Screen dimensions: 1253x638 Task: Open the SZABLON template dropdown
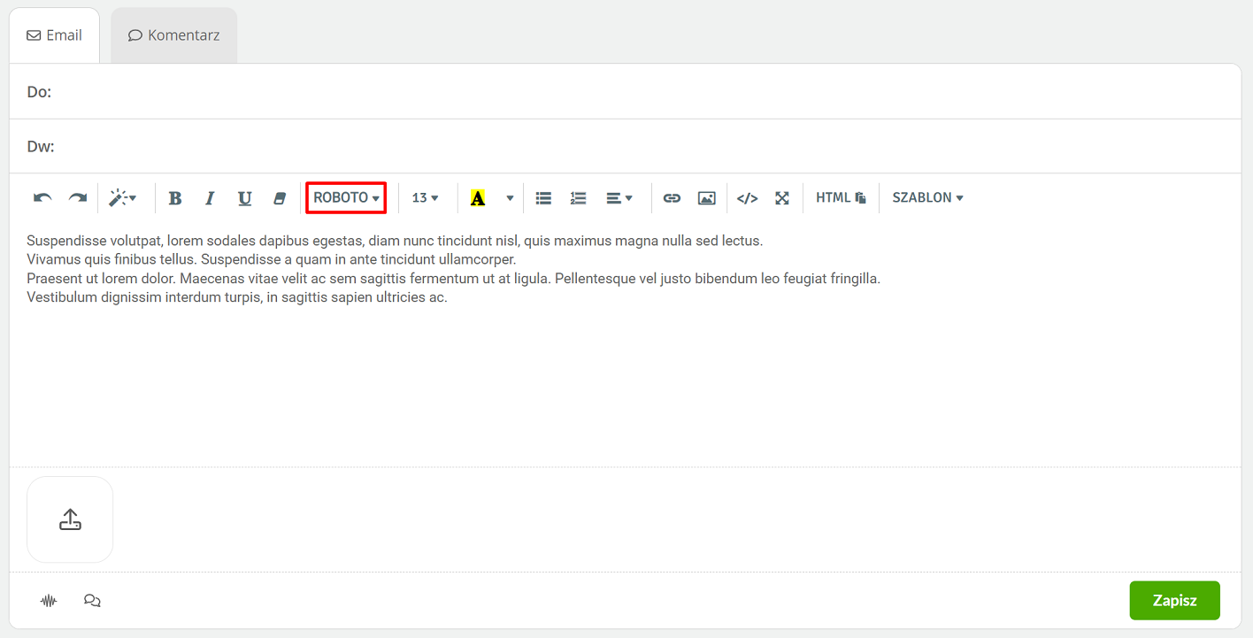point(927,198)
